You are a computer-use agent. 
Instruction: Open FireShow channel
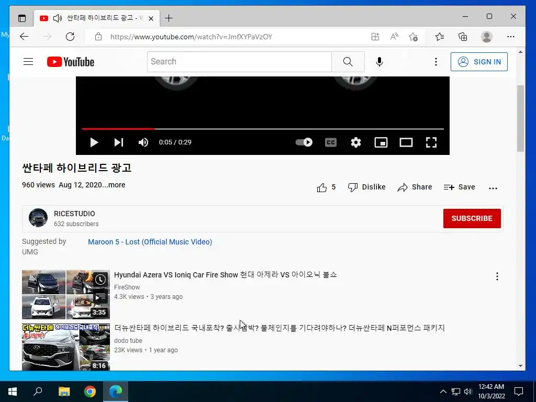127,287
